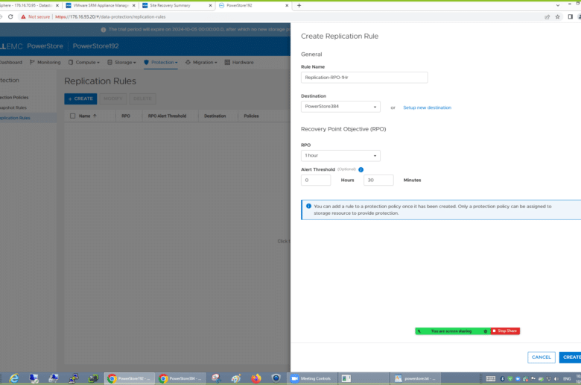Expand the Migration menu
This screenshot has width=581, height=385.
pos(202,63)
